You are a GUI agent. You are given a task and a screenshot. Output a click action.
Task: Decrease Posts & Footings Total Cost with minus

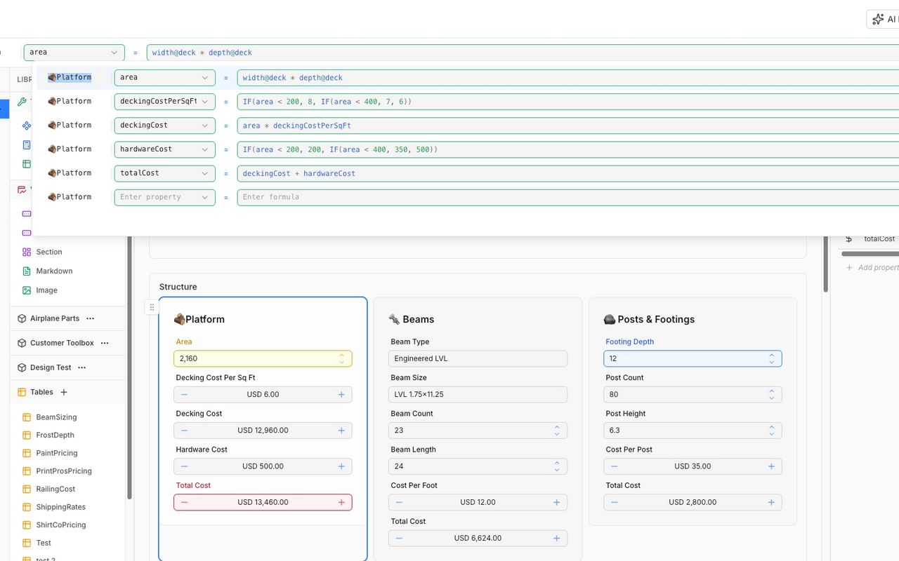click(x=614, y=502)
